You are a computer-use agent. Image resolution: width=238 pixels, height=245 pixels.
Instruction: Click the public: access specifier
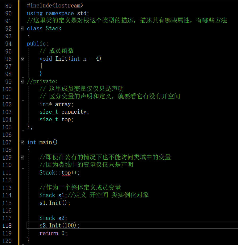click(x=37, y=43)
